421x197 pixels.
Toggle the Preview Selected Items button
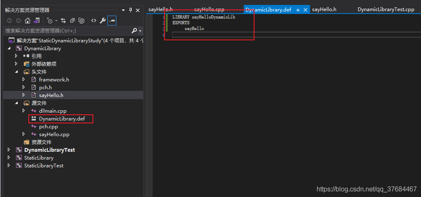(112, 21)
